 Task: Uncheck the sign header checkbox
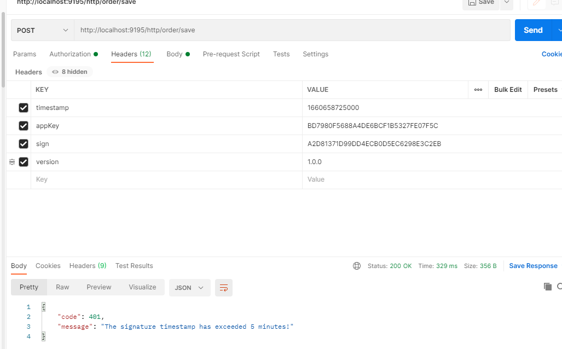[24, 144]
